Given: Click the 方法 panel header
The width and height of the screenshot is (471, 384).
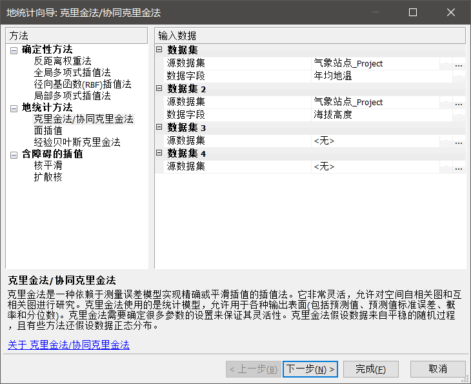Looking at the screenshot, I should (x=77, y=35).
